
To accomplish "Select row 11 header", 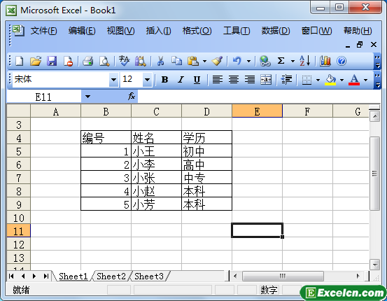I will [18, 231].
